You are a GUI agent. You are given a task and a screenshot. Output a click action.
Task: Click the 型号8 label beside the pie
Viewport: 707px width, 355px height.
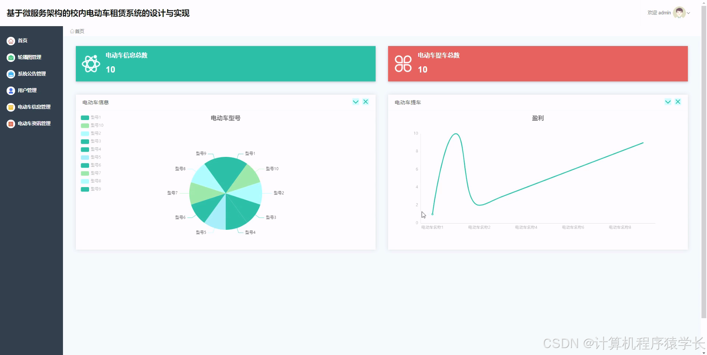click(x=180, y=169)
